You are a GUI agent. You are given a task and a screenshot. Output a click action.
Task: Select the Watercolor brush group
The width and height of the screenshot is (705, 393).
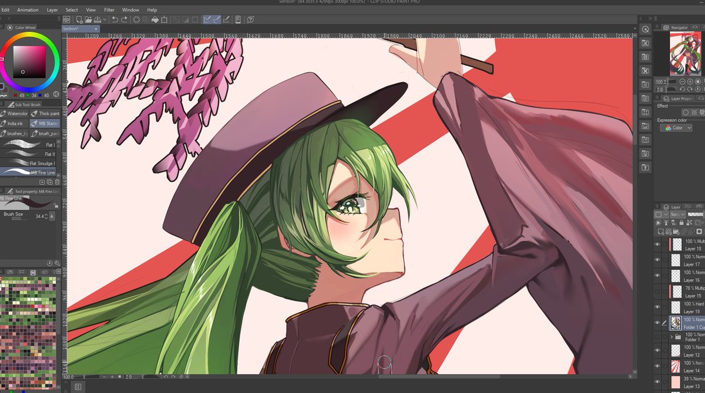(14, 113)
